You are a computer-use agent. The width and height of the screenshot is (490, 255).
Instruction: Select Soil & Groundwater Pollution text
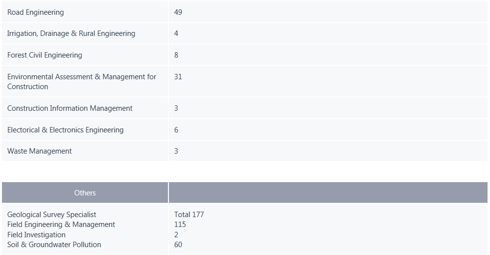tap(54, 244)
